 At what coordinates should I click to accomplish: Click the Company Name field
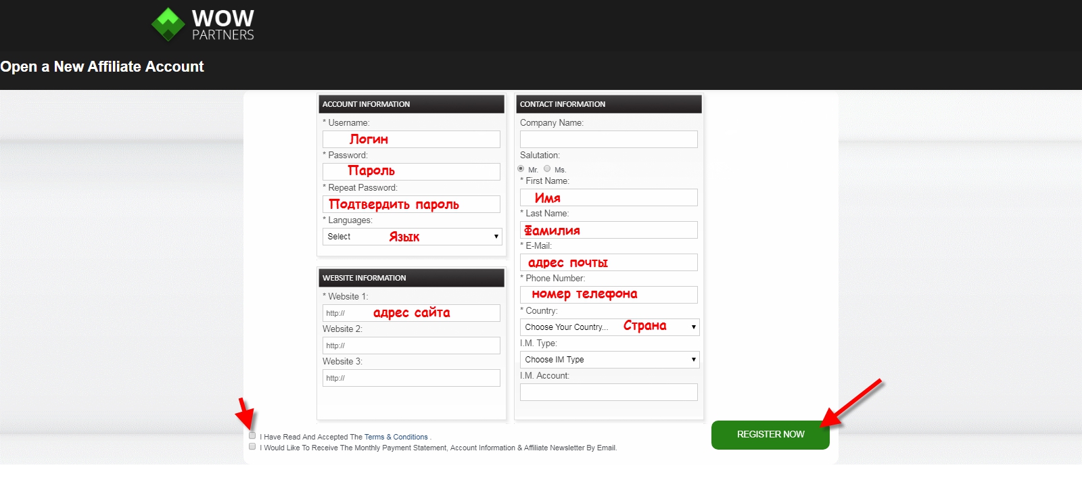[x=609, y=139]
